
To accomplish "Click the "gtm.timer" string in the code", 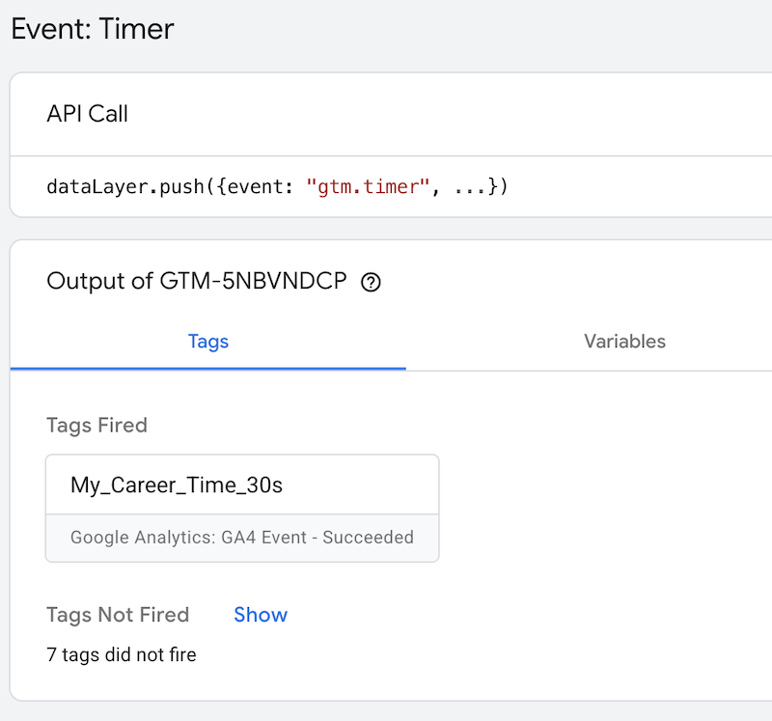I will point(367,186).
